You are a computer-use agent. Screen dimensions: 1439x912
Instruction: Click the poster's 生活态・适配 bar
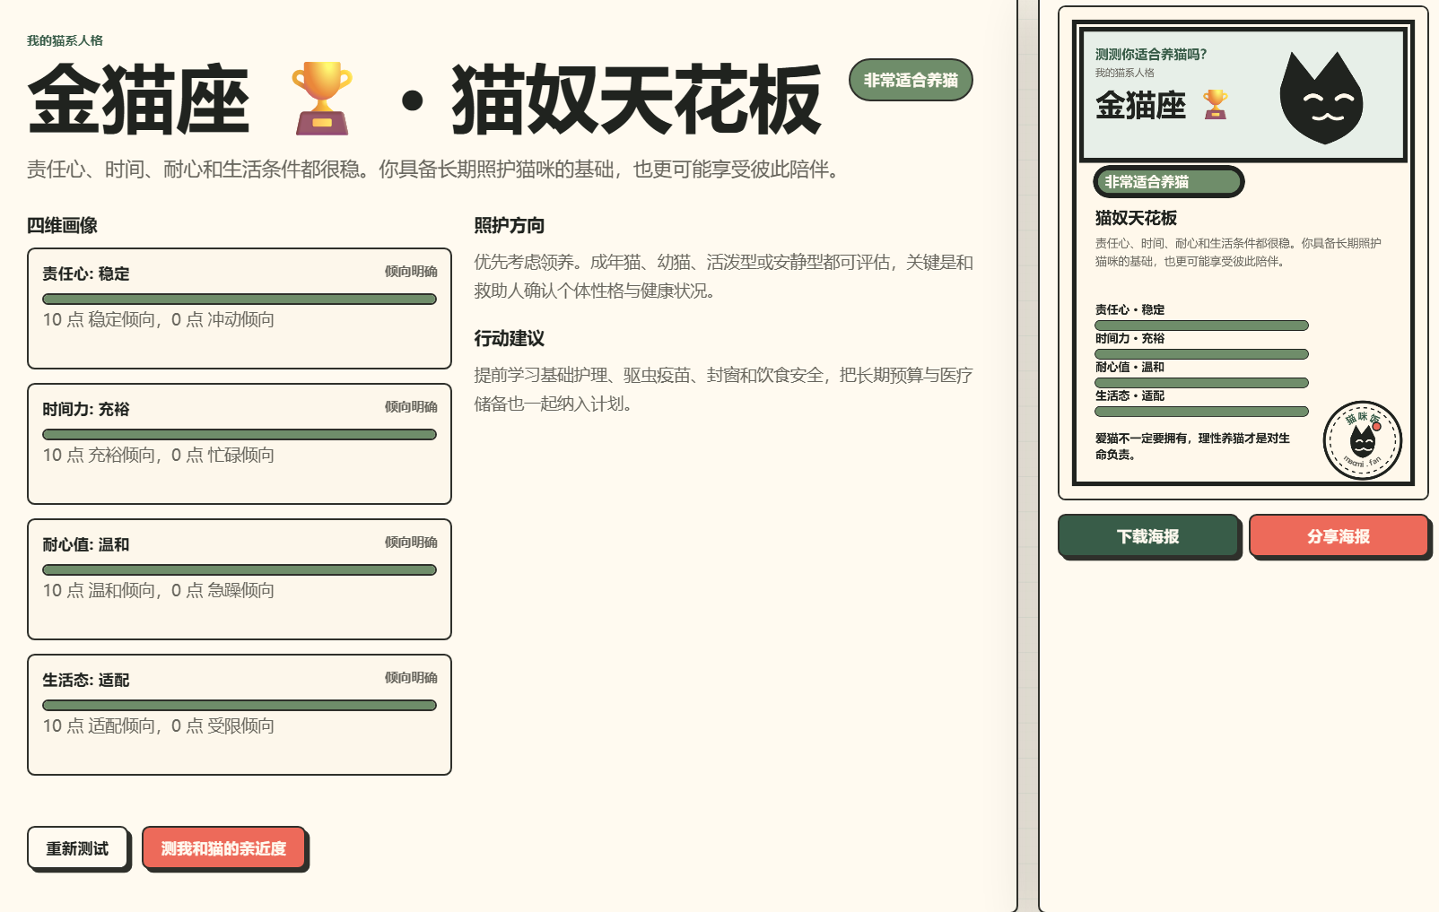[x=1201, y=412]
